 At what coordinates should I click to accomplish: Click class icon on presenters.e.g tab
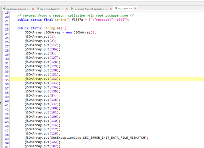pyautogui.click(x=72, y=8)
